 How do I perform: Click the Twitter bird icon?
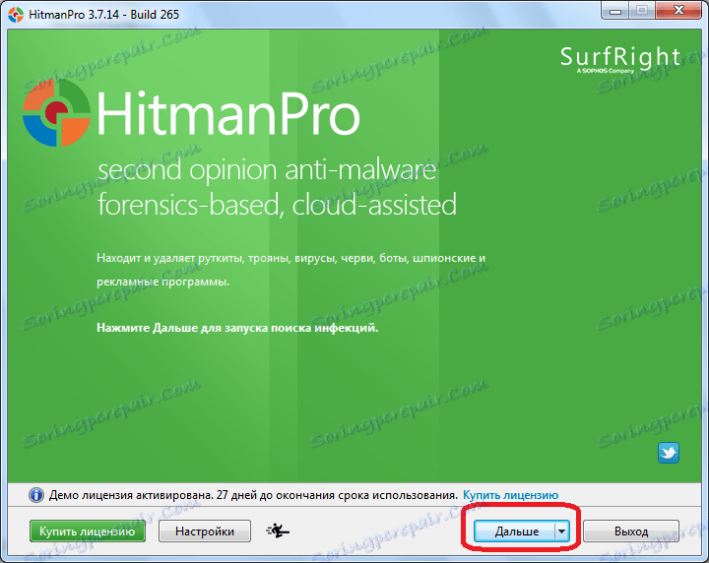(669, 453)
